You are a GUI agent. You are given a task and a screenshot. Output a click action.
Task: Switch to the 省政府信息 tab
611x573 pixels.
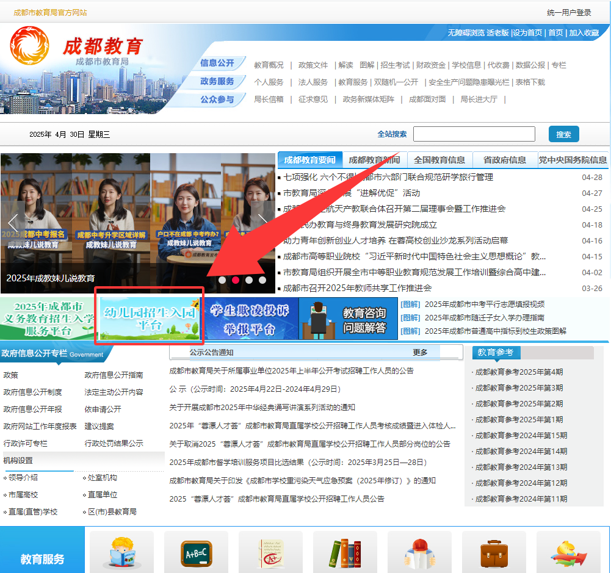(x=505, y=160)
